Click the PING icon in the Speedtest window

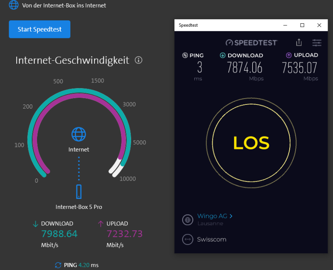pos(185,55)
